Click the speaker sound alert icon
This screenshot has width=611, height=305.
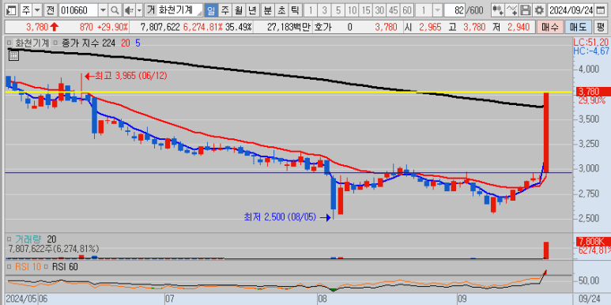129,10
